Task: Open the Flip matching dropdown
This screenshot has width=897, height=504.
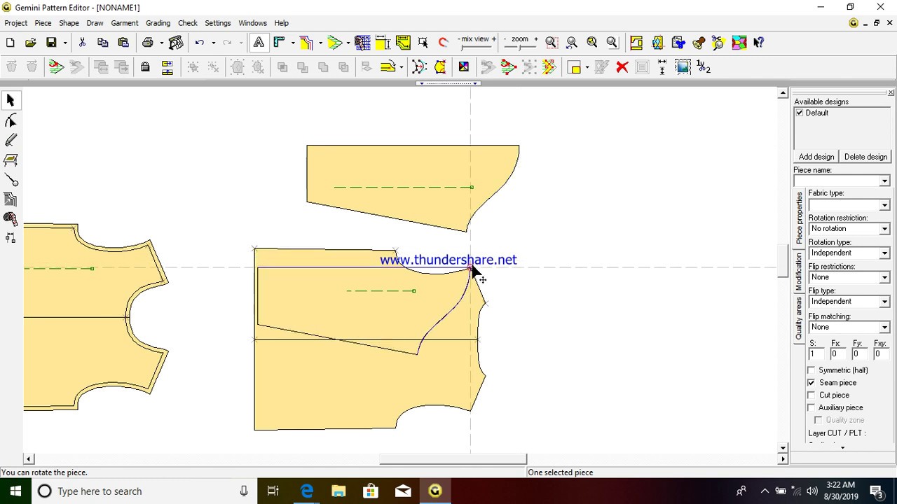Action: [x=884, y=328]
